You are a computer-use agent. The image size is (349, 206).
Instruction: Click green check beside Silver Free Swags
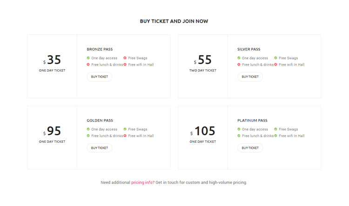coord(275,58)
